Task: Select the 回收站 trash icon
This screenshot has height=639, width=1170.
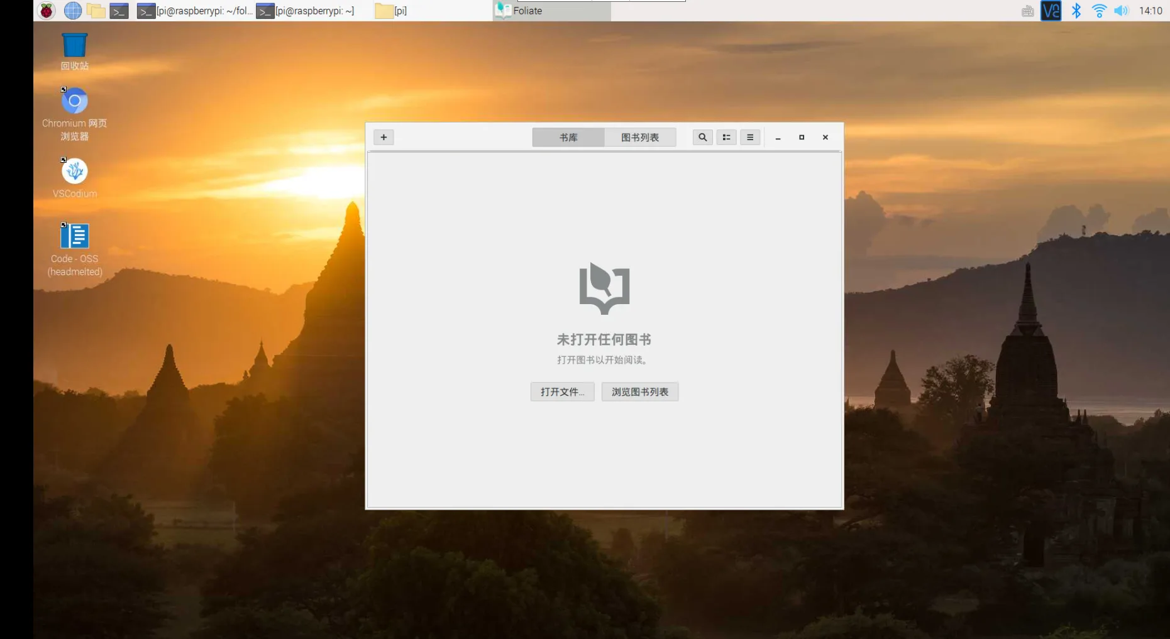Action: click(x=74, y=52)
